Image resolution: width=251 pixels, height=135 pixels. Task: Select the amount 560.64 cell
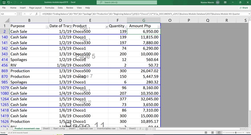pos(144,60)
